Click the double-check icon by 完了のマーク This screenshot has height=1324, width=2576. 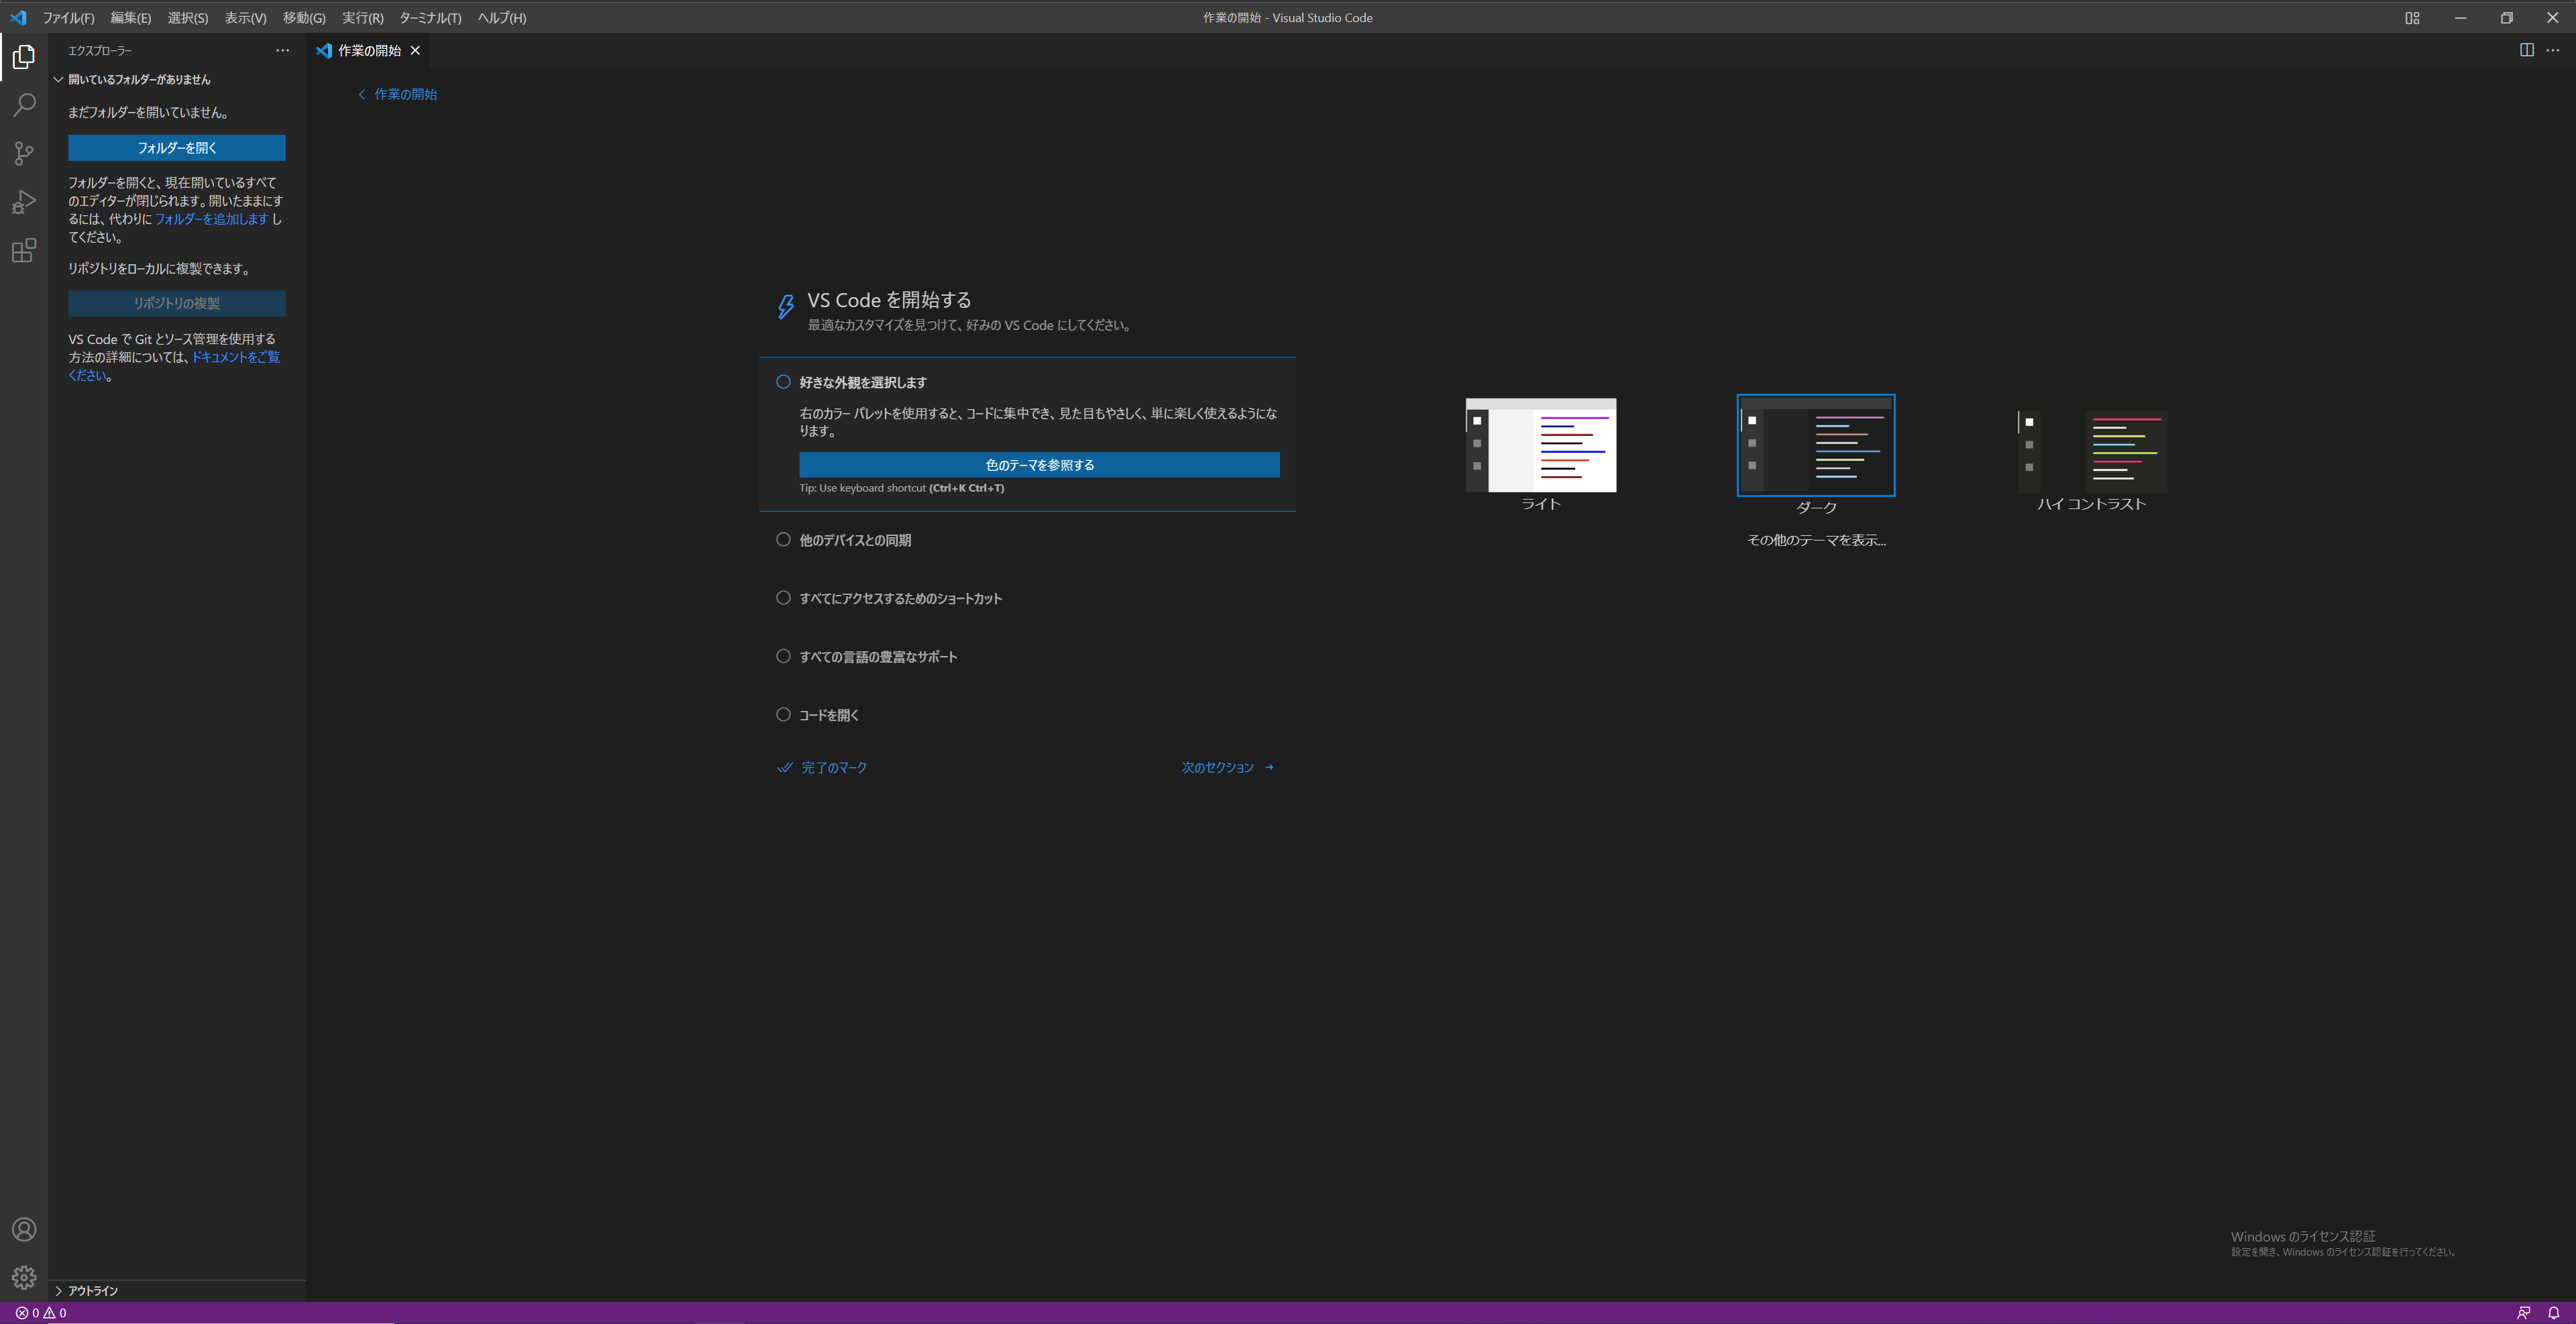click(785, 768)
